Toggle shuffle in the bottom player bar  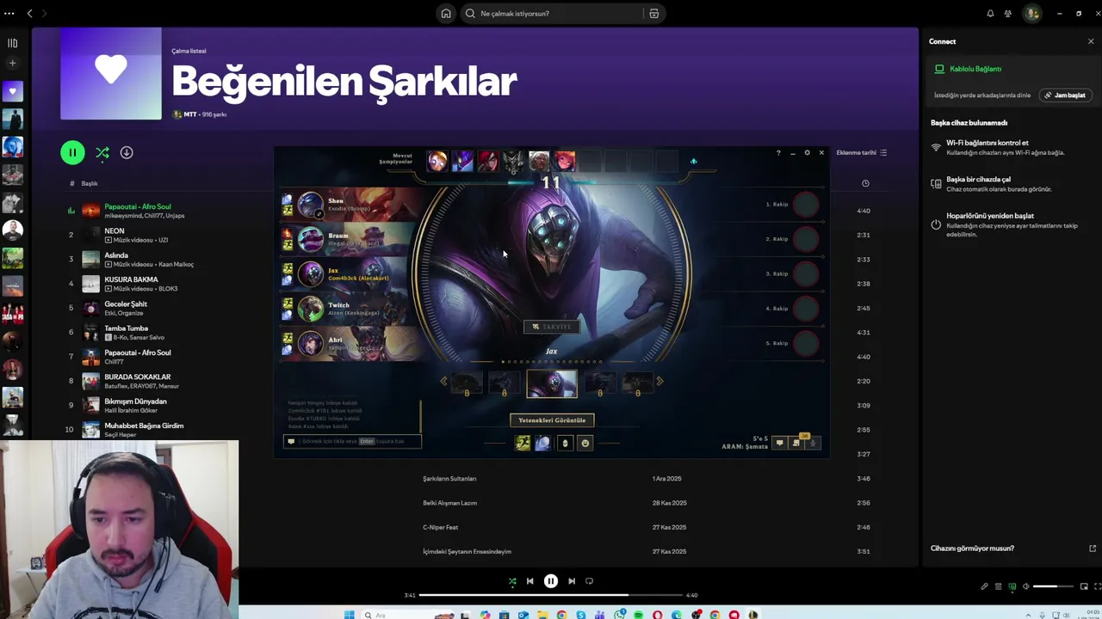point(512,581)
